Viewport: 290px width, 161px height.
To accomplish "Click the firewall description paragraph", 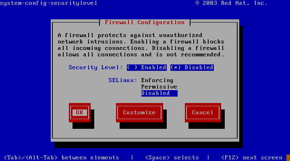I will (x=141, y=45).
